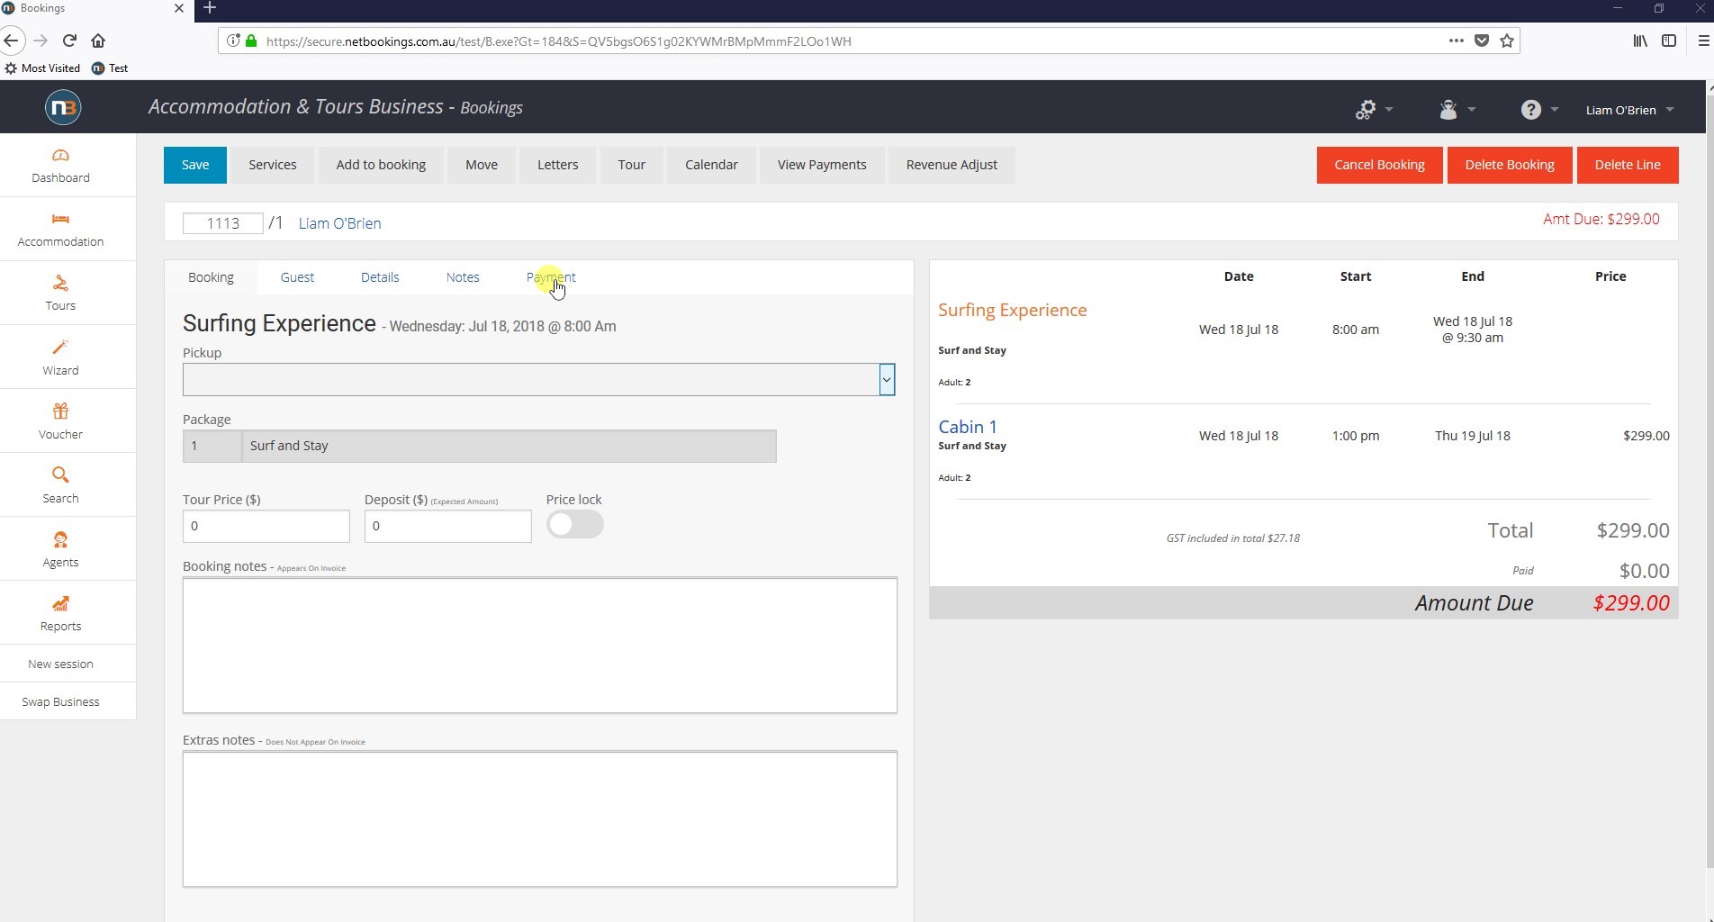Open the Voucher section
The width and height of the screenshot is (1714, 922).
pos(60,421)
